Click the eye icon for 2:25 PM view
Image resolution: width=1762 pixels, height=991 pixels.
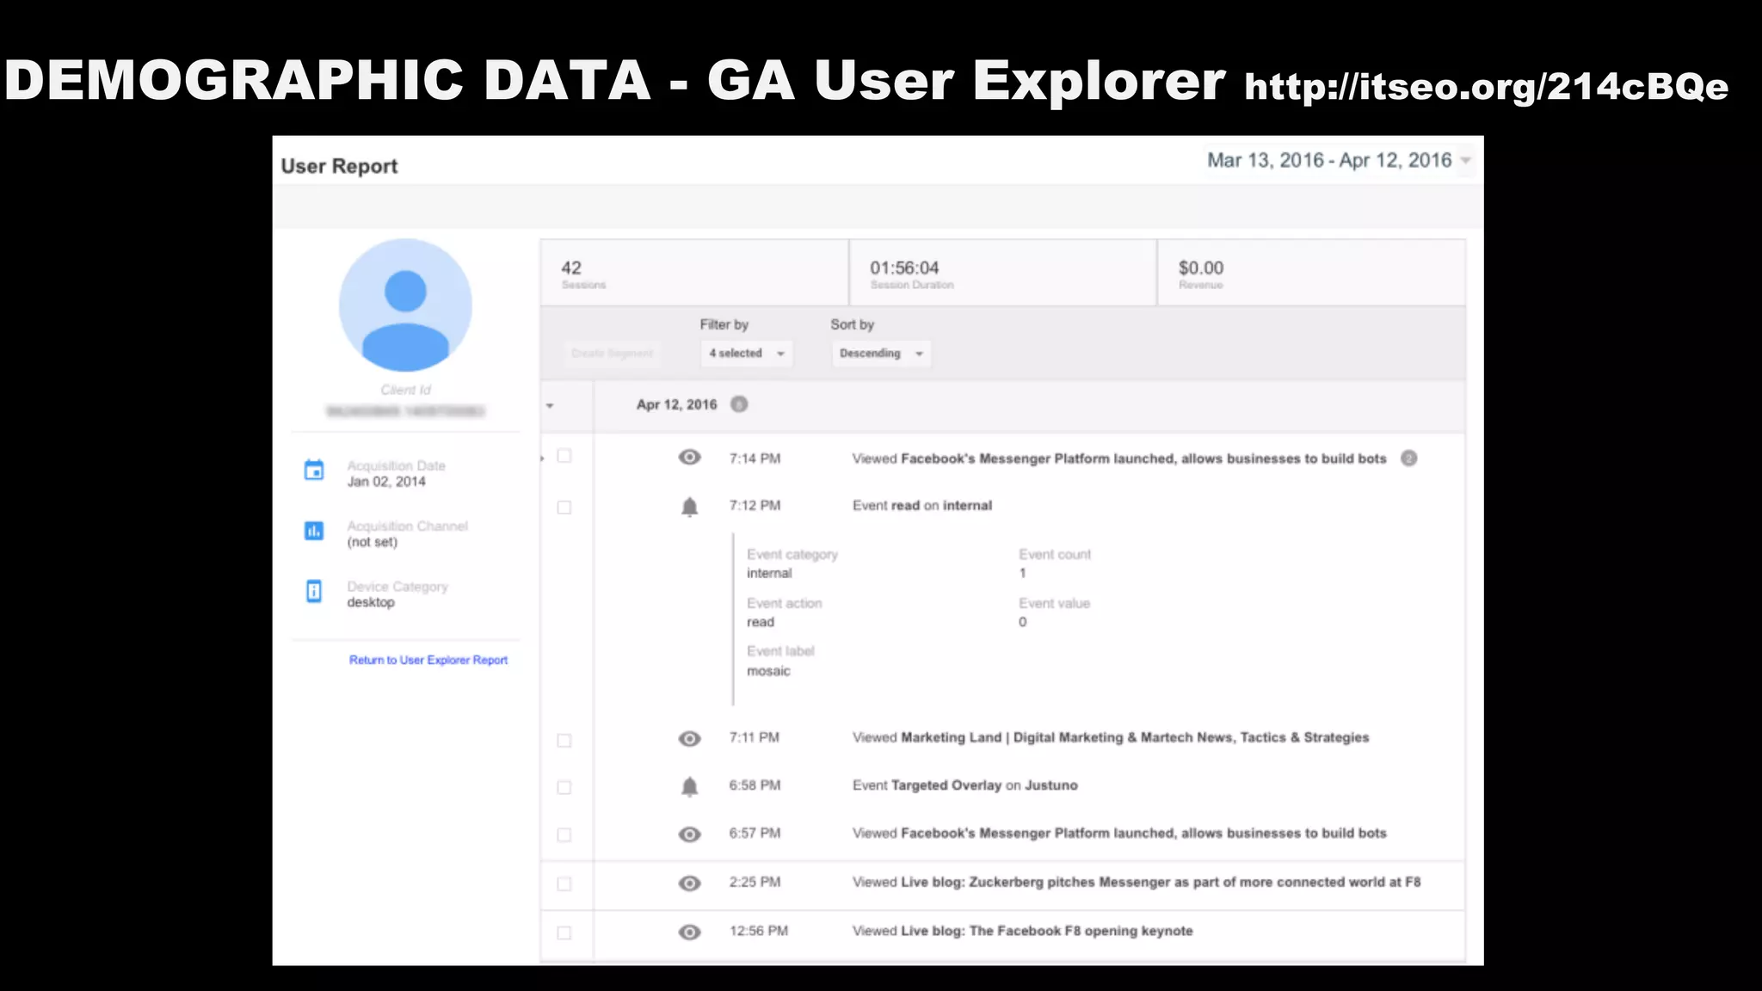[x=690, y=883]
